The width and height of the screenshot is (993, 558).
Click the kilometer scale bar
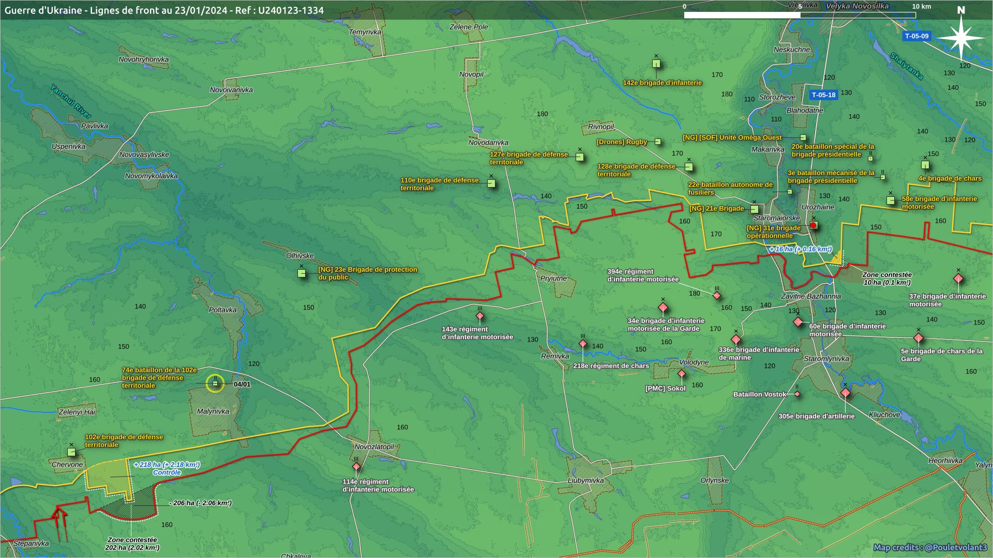(800, 15)
